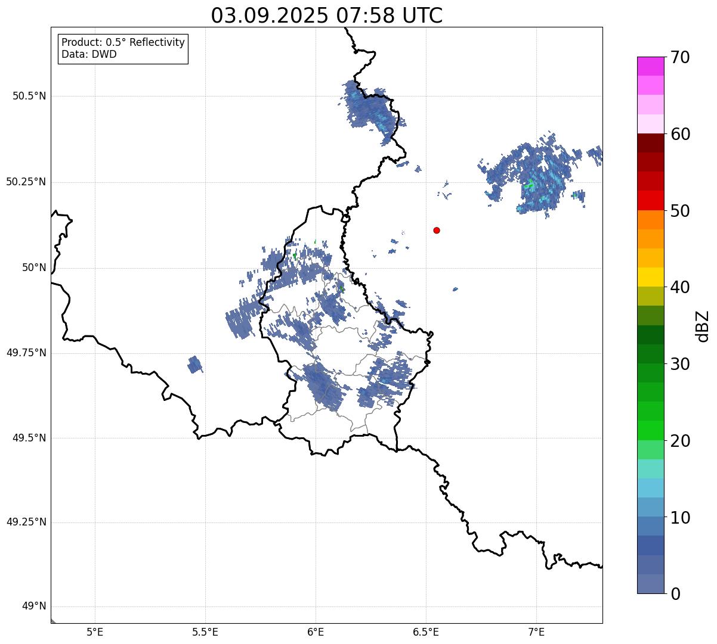Click the 6°E longitude label
Image resolution: width=717 pixels, height=644 pixels.
(x=316, y=631)
